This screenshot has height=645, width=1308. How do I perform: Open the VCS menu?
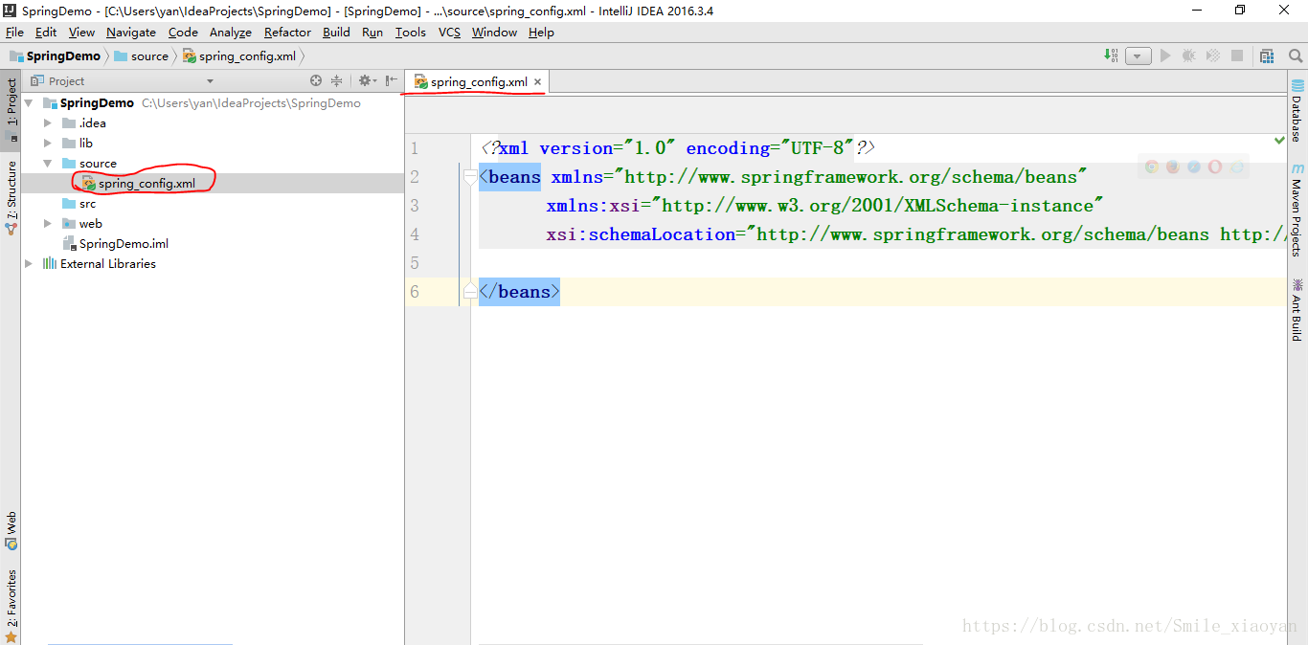pos(449,32)
